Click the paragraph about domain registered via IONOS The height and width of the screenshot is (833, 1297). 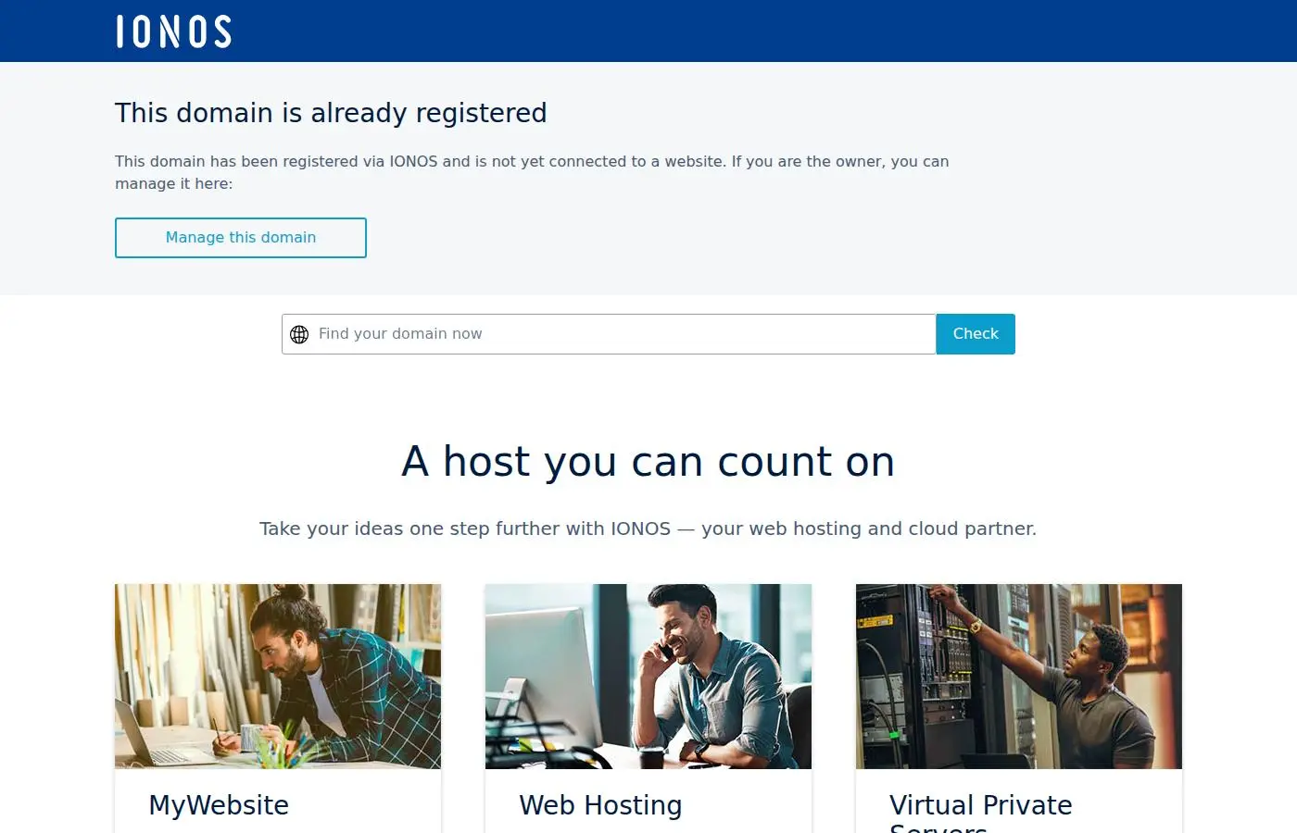pyautogui.click(x=532, y=172)
